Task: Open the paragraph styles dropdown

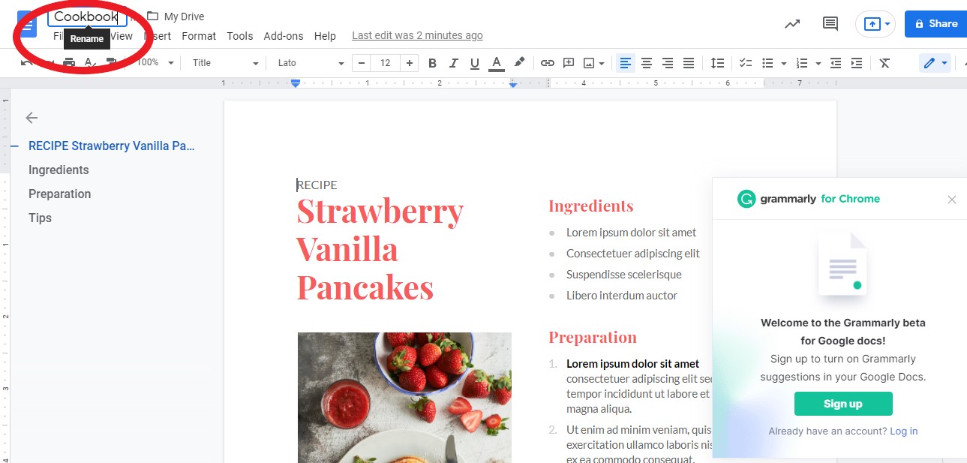Action: [224, 63]
